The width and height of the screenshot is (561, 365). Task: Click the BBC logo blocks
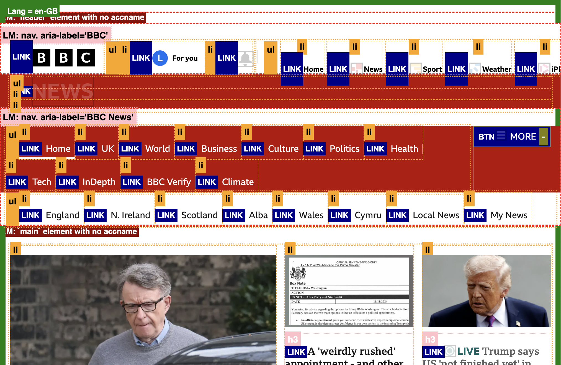[x=64, y=58]
